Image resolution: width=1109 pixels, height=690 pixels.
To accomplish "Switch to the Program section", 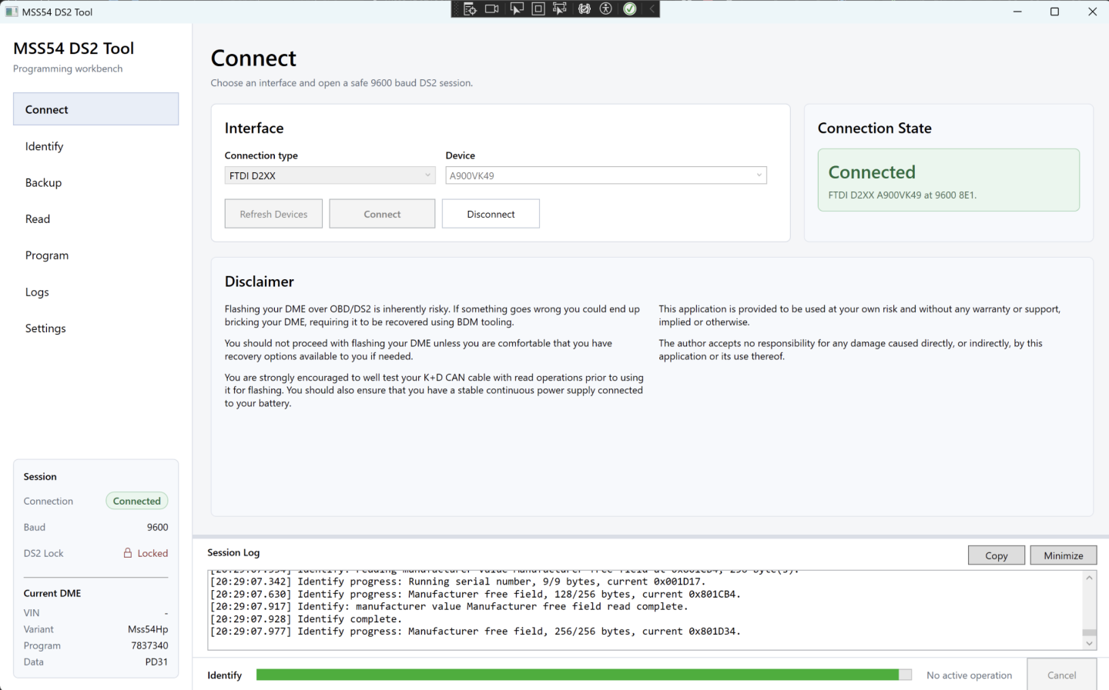I will click(x=47, y=255).
